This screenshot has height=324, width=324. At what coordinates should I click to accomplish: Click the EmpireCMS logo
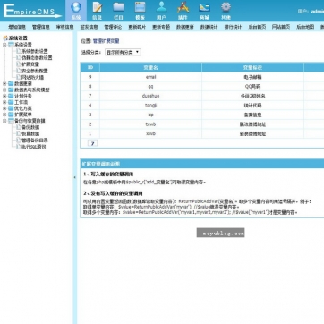[32, 11]
